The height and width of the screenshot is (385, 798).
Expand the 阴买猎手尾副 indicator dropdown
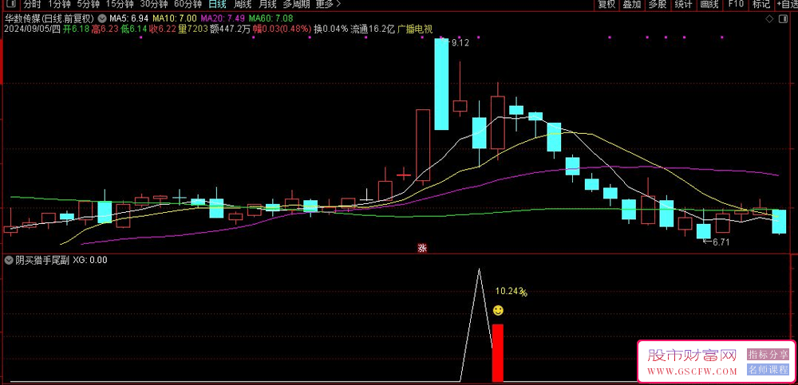click(9, 260)
